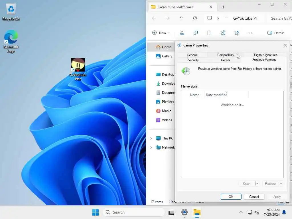Click Cancel in game Properties
Viewport: 292px width, 219px height.
pyautogui.click(x=254, y=197)
